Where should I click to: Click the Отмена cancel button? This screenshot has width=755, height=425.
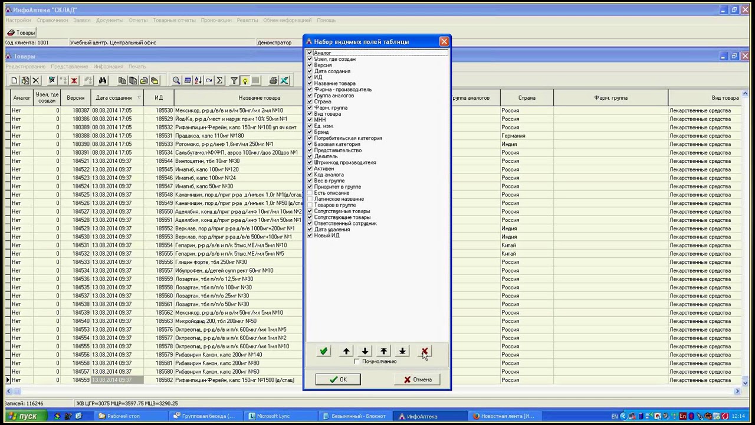coord(417,380)
